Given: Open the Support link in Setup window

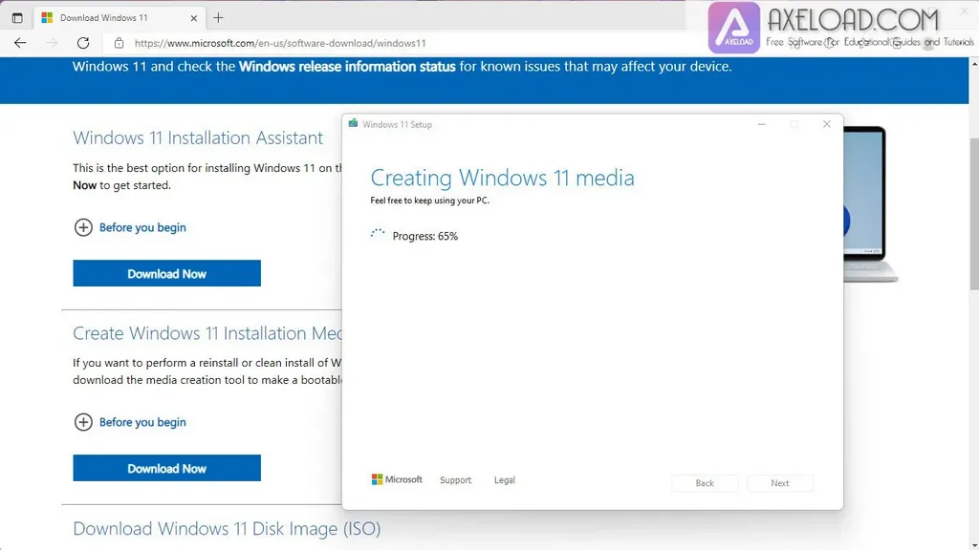Looking at the screenshot, I should tap(455, 480).
